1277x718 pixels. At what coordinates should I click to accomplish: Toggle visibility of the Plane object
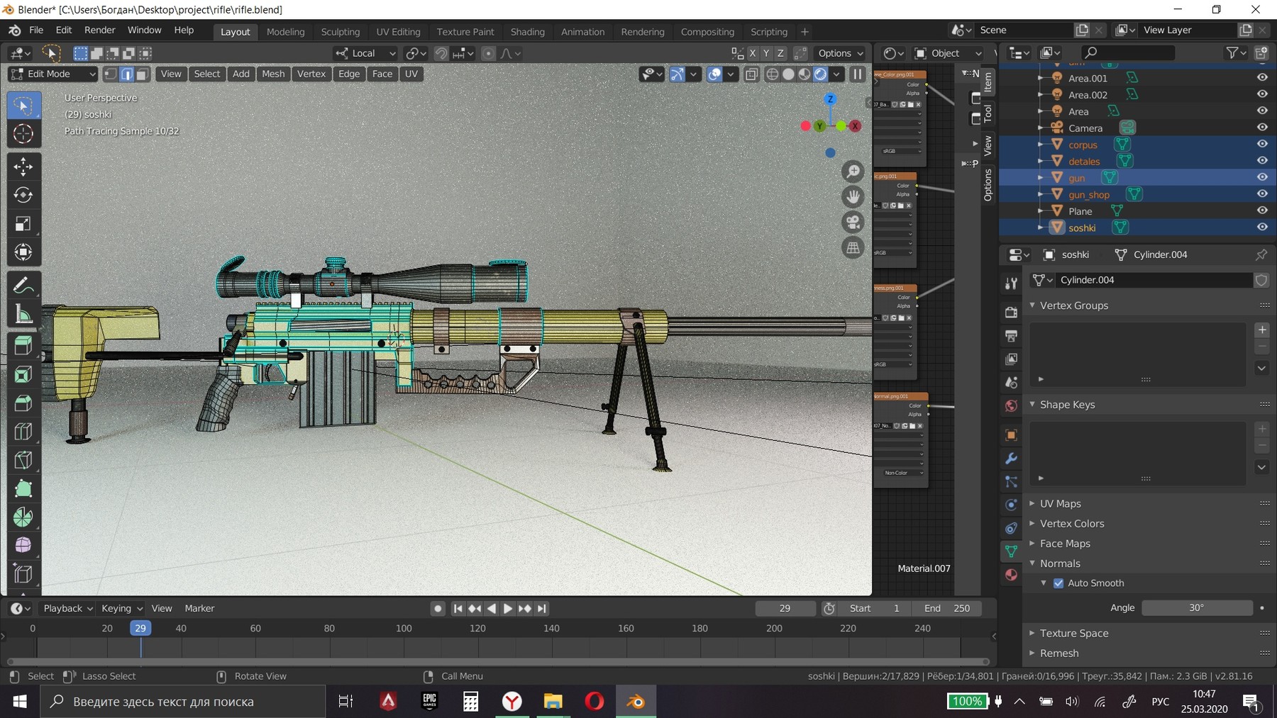click(x=1262, y=211)
